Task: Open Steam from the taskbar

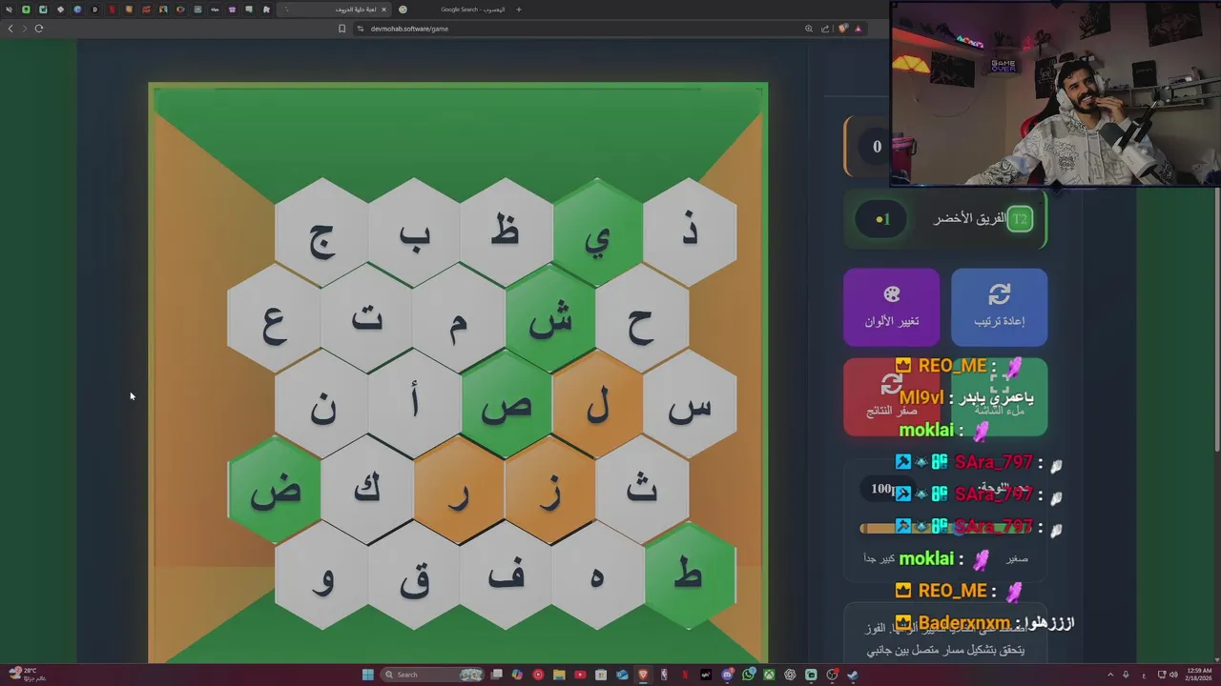Action: point(853,675)
